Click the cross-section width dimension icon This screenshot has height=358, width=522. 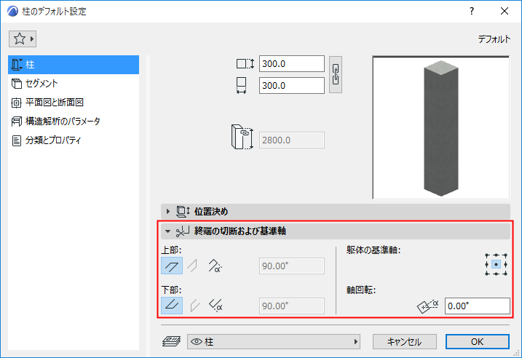(x=241, y=86)
